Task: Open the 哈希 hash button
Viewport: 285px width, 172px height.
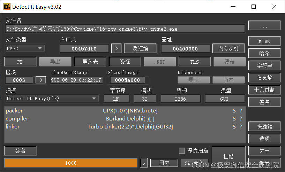Action: pos(264,53)
